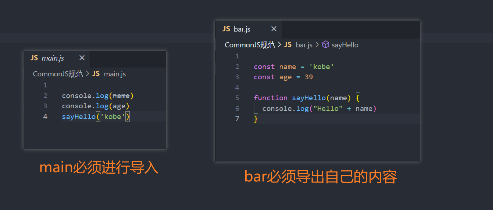The width and height of the screenshot is (493, 210).
Task: Close the main.js editor tab
Action: [x=82, y=58]
